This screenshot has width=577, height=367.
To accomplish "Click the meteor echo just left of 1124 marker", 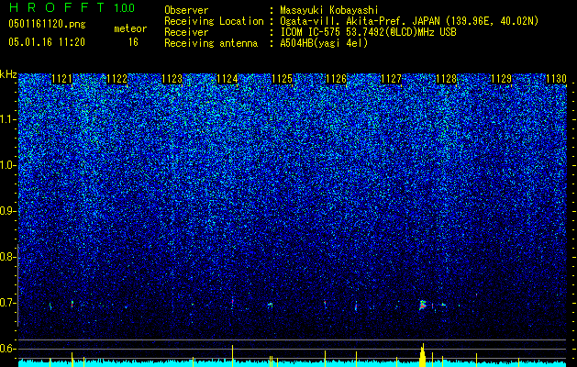I will [232, 302].
